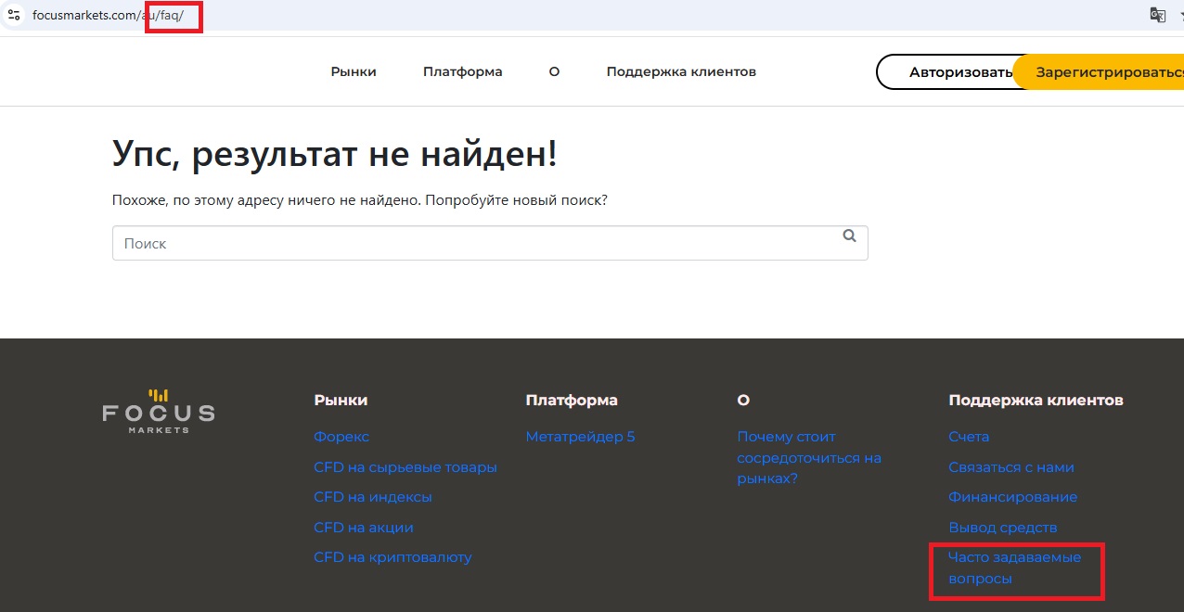Viewport: 1184px width, 612px height.
Task: Open the Рынки navigation menu
Action: pyautogui.click(x=354, y=71)
